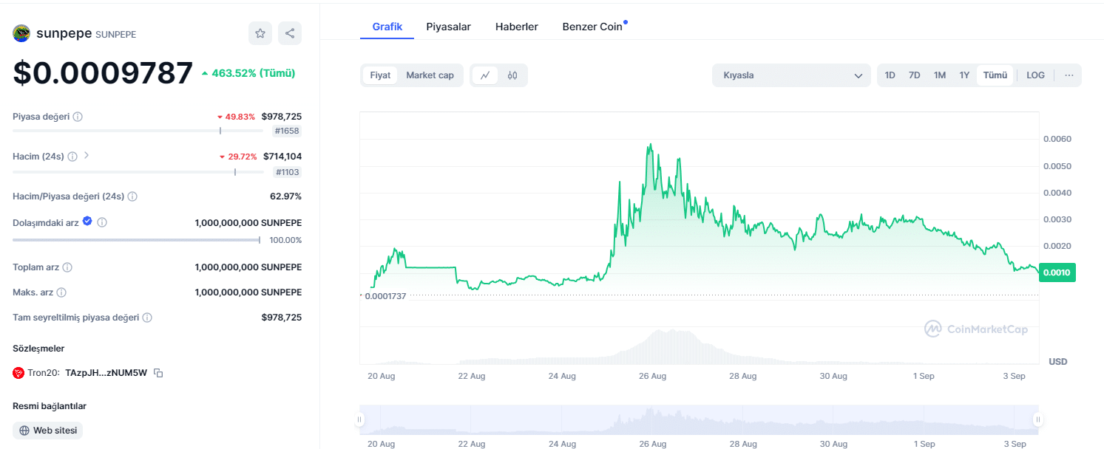Select the 7D time range
The image size is (1104, 449).
pos(914,75)
